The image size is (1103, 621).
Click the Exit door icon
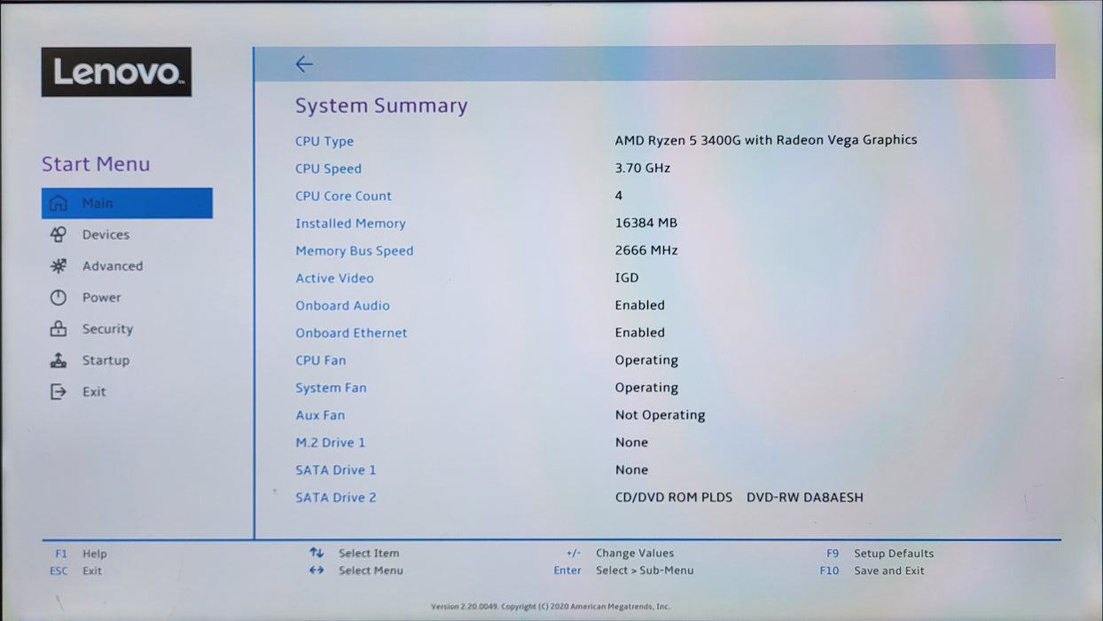tap(59, 391)
